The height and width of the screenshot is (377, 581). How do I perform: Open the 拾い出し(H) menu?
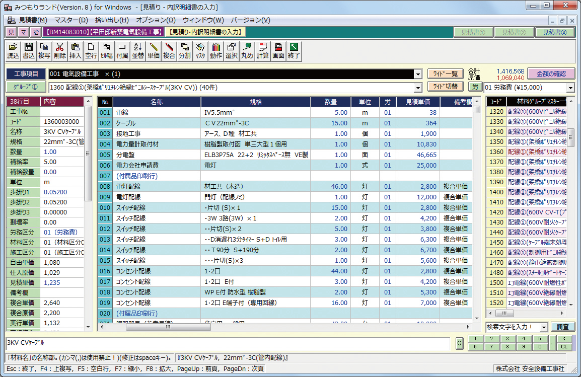(112, 20)
